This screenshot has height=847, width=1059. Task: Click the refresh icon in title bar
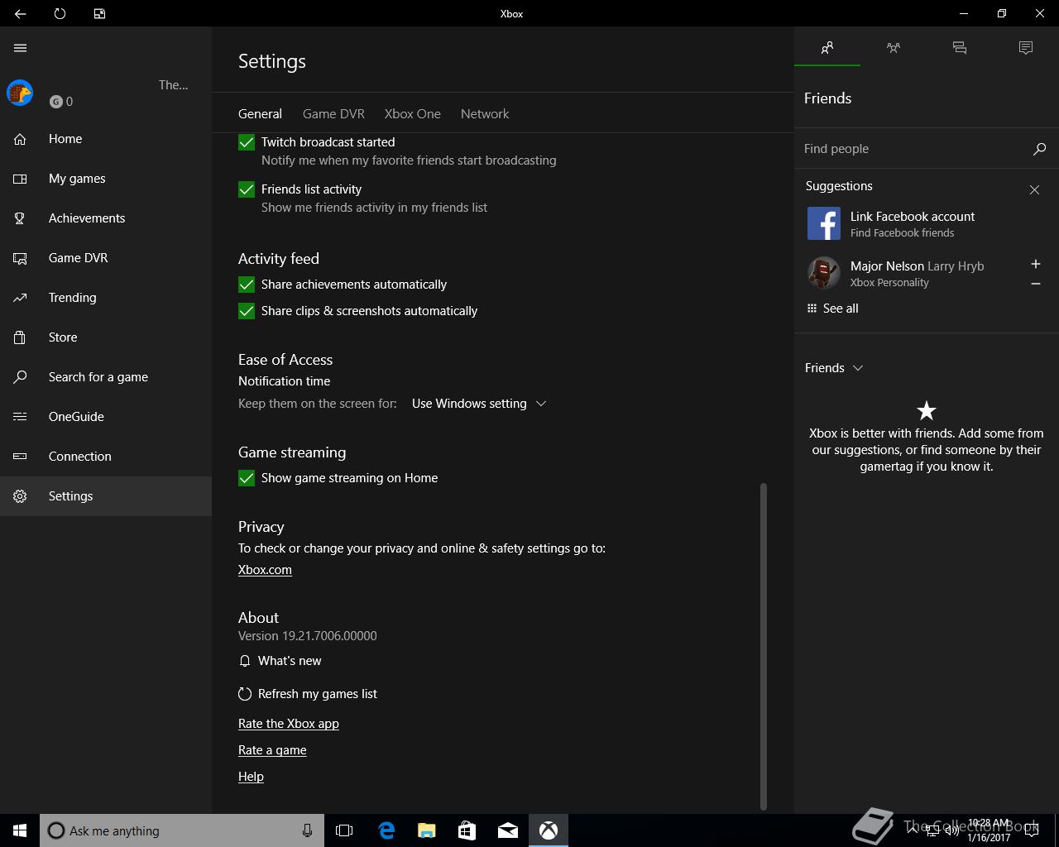coord(60,13)
